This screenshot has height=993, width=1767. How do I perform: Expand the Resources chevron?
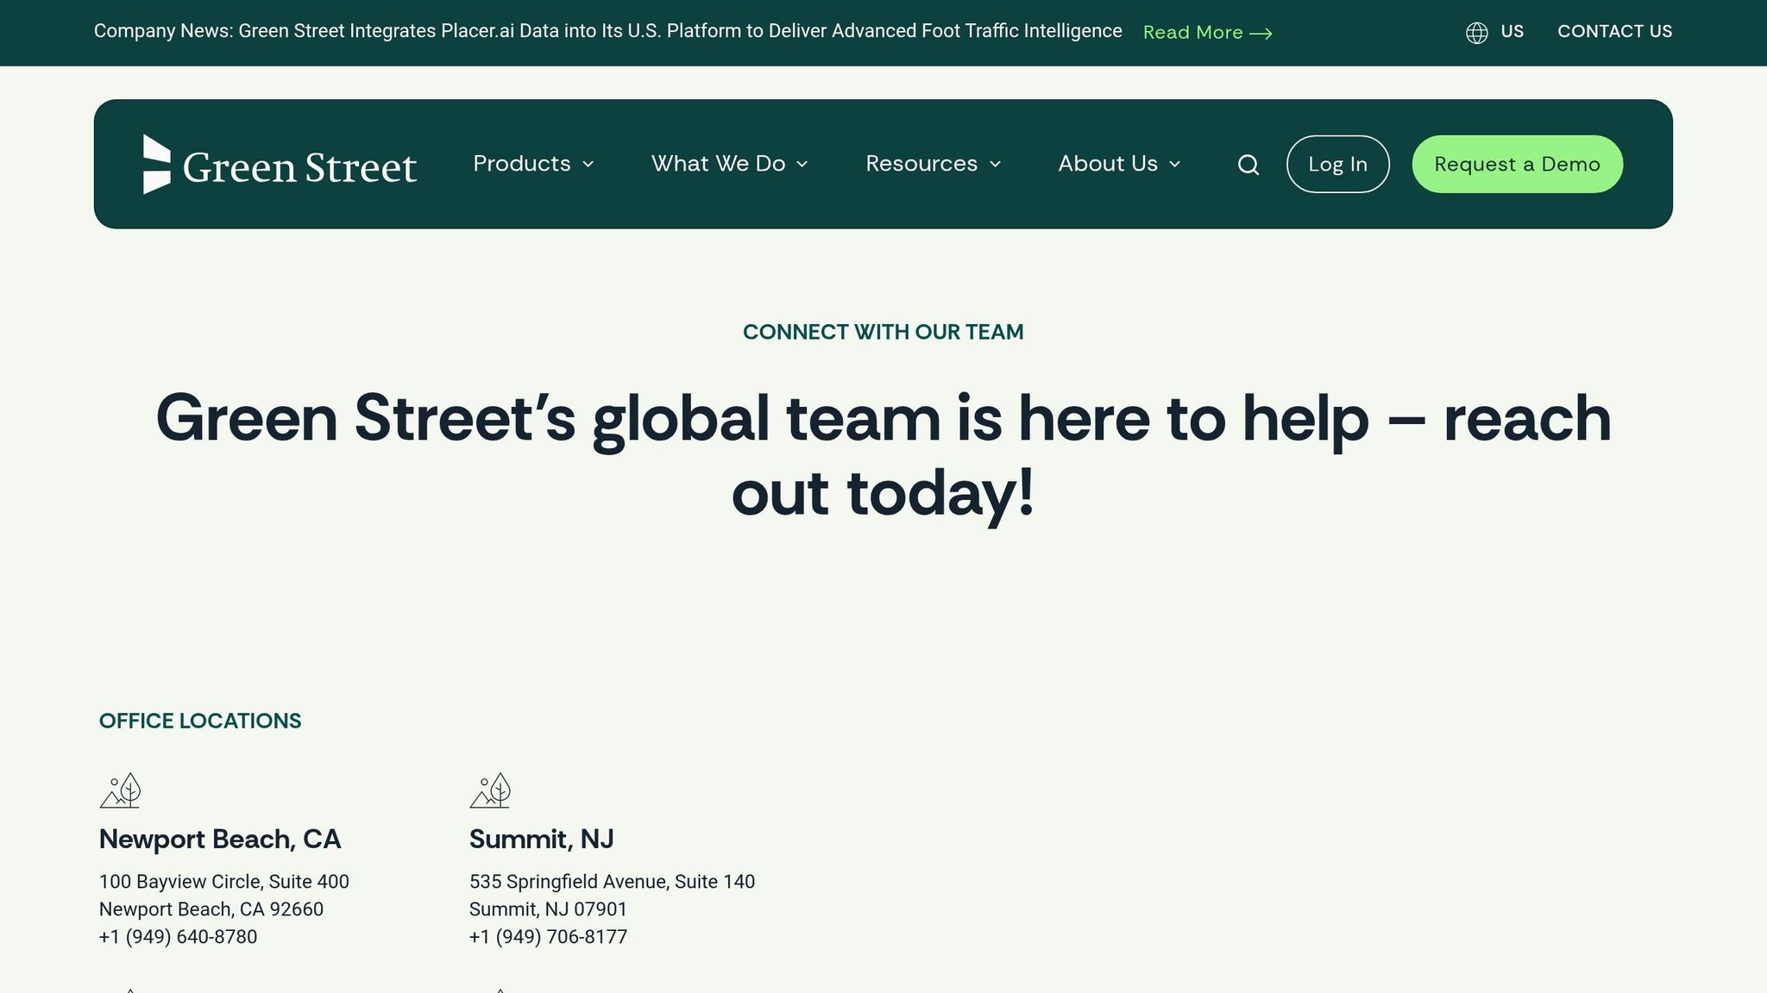[x=995, y=165]
